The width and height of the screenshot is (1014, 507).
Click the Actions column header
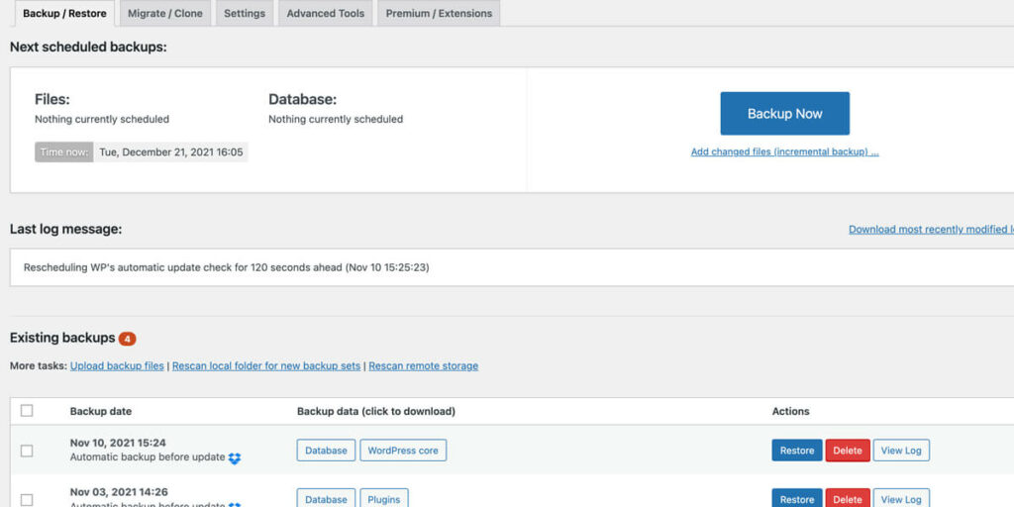790,411
